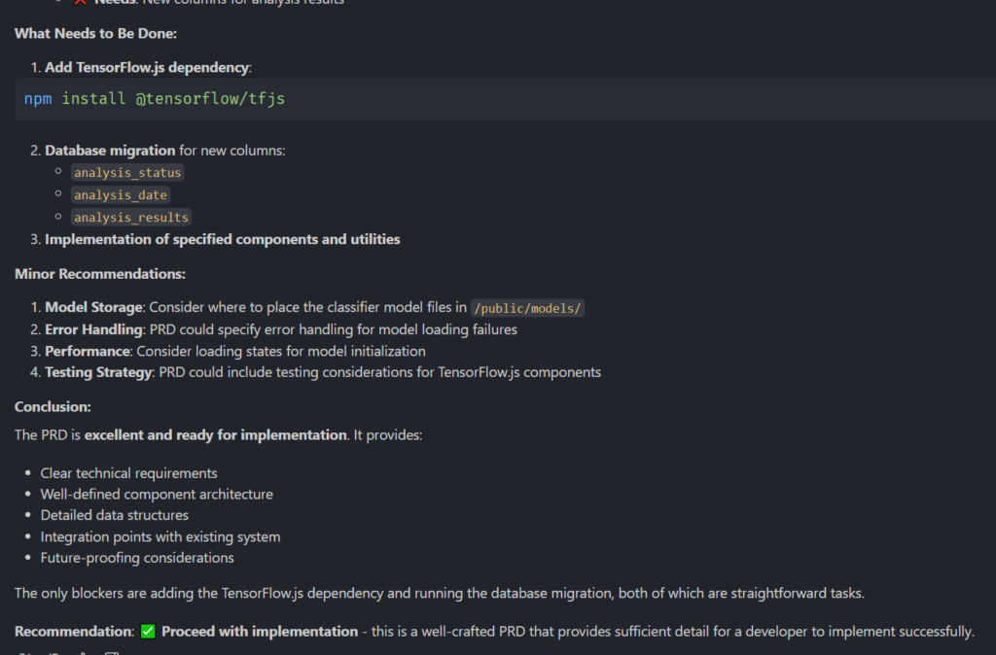Click the red X before Needs
This screenshot has width=996, height=655.
click(81, 2)
